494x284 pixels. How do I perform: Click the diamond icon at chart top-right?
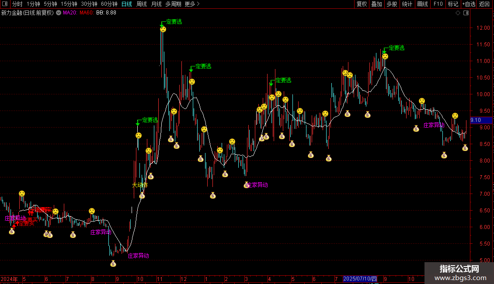[458, 13]
